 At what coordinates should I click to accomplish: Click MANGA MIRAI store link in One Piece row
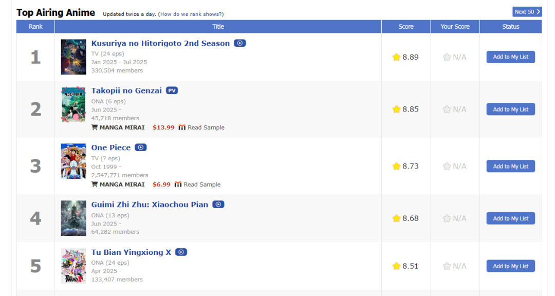pyautogui.click(x=122, y=184)
